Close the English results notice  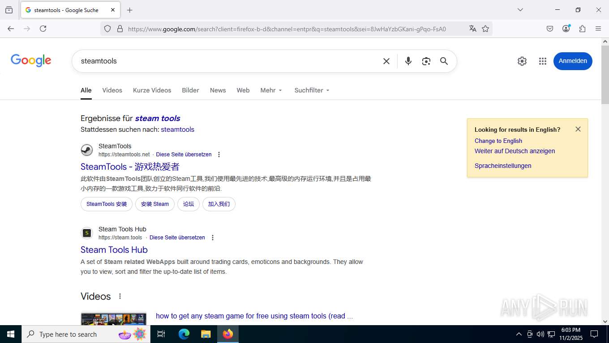pos(578,129)
